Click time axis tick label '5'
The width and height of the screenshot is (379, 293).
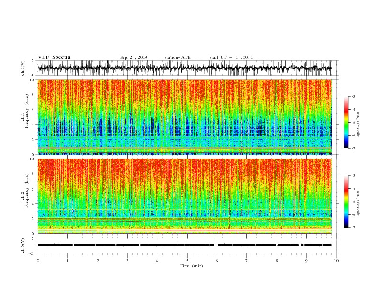[x=187, y=261]
